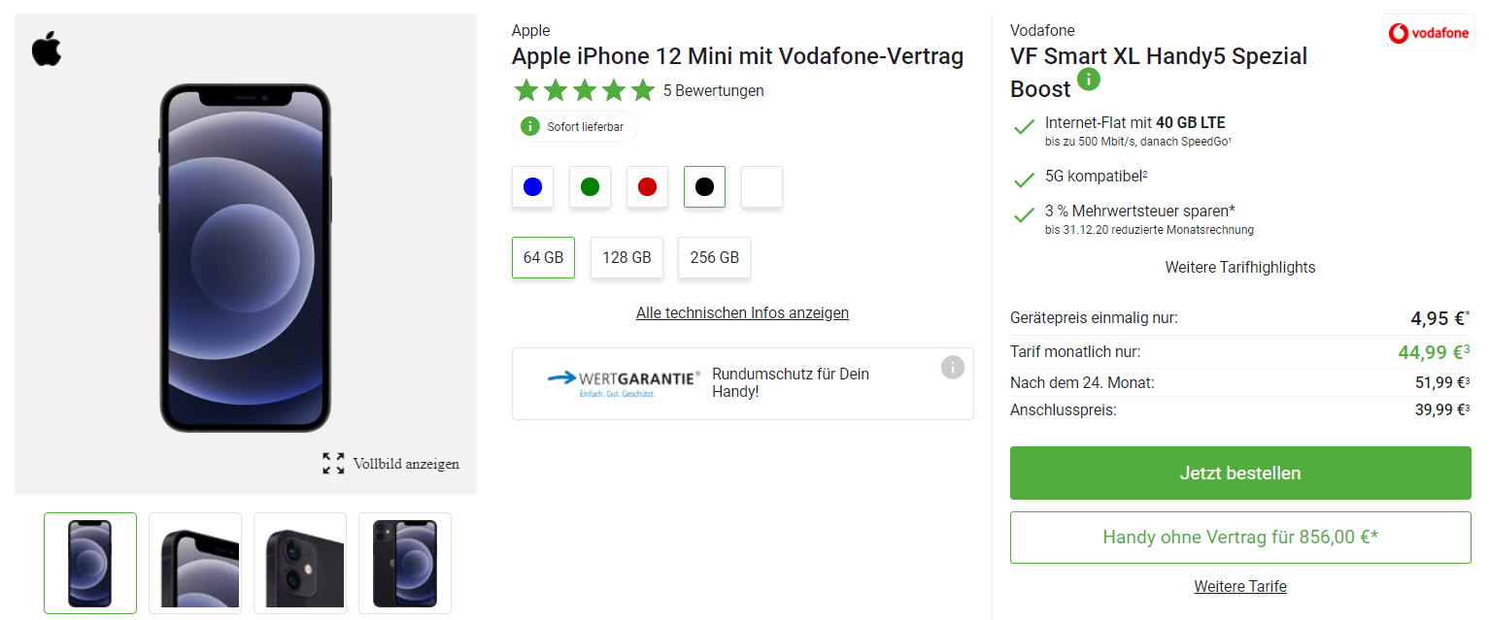
Task: Show 'Weitere Tarife' options
Action: [x=1239, y=586]
